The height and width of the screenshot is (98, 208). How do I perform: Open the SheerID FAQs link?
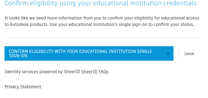[x=95, y=72]
